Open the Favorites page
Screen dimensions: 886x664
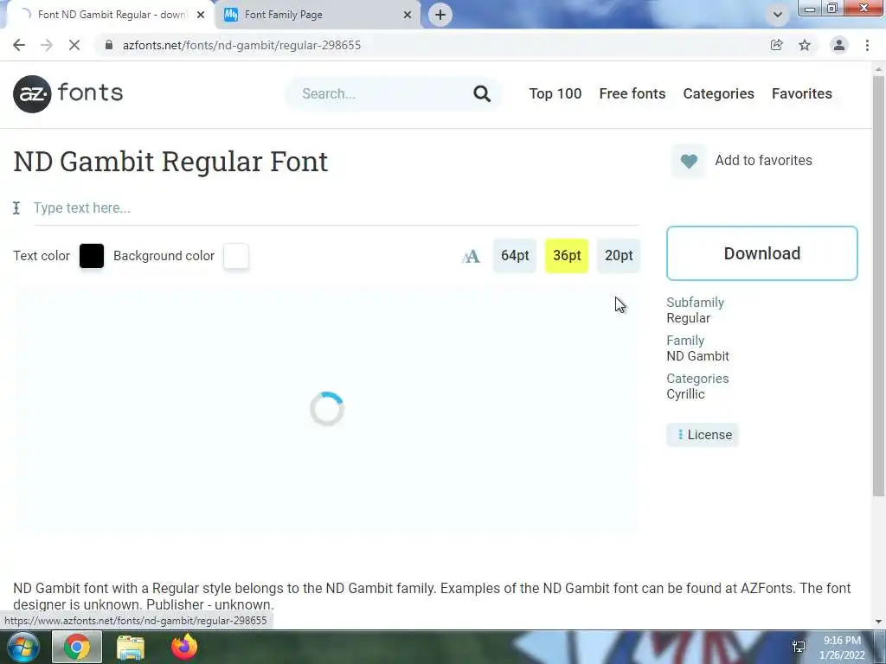pos(802,93)
